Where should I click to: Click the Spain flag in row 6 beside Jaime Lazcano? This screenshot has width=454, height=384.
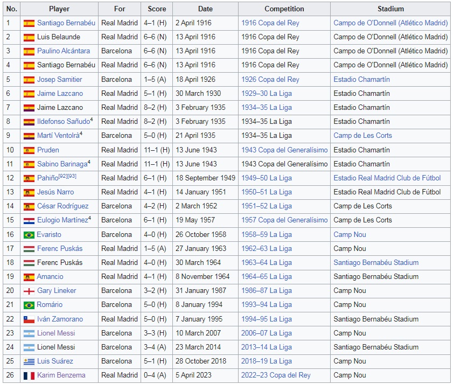click(x=29, y=94)
